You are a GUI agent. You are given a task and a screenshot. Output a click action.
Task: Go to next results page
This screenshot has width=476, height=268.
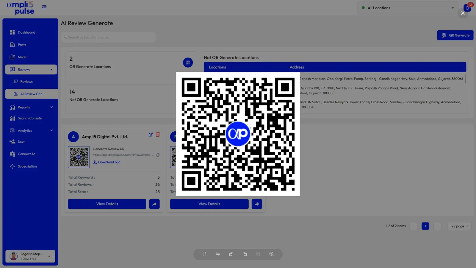tap(437, 226)
